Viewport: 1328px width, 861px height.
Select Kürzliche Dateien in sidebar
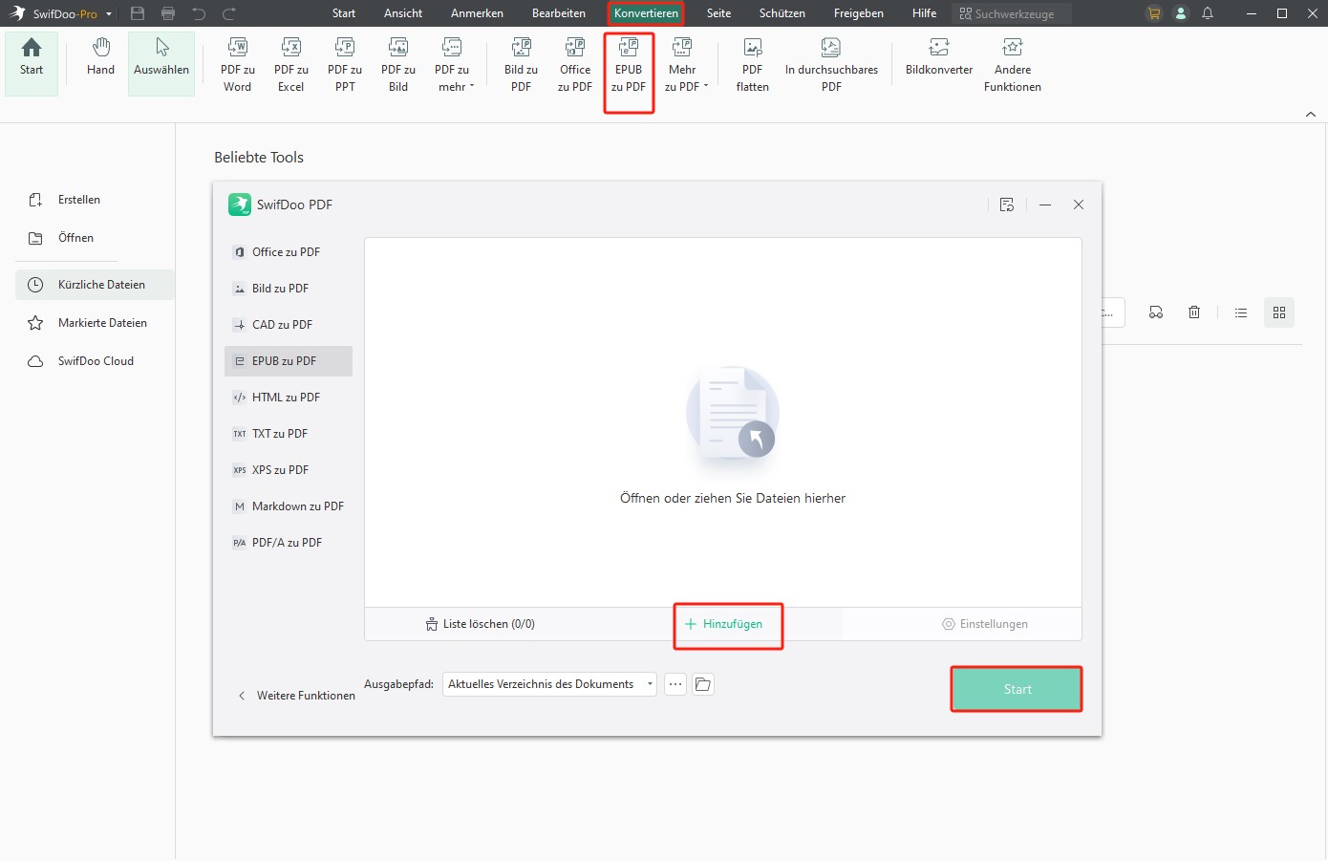click(x=95, y=285)
